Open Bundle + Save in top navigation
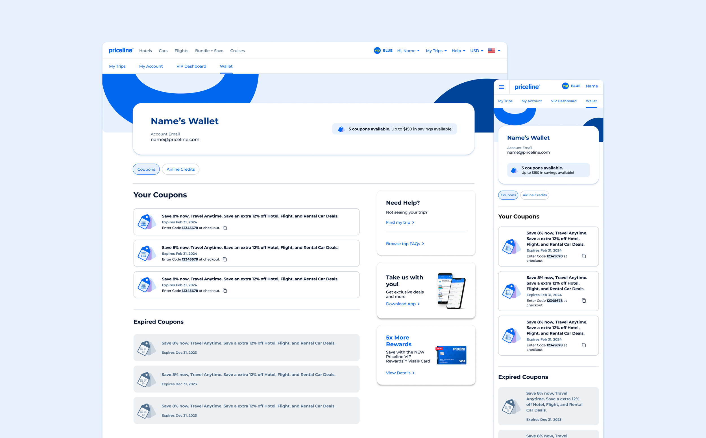Screen dimensions: 706x438 pyautogui.click(x=209, y=51)
